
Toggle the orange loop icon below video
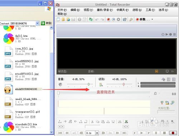tap(156, 71)
